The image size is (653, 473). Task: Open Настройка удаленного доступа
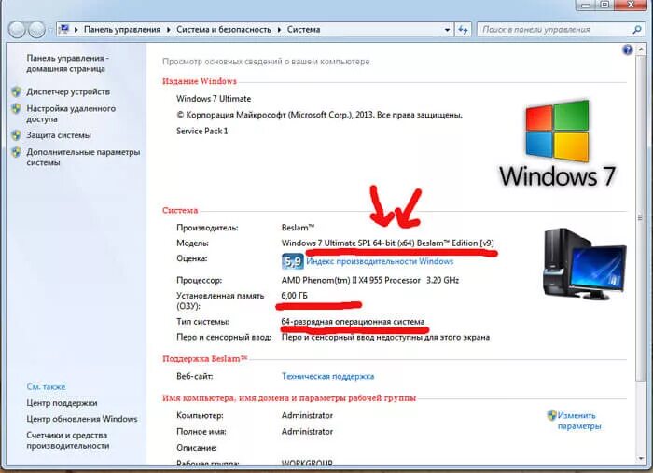pos(71,114)
